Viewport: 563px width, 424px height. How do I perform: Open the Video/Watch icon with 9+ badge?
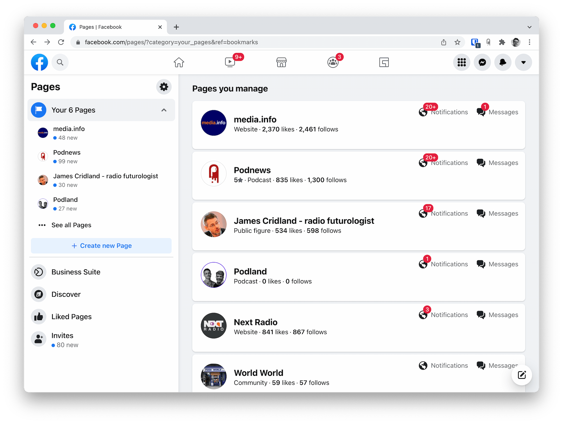tap(231, 61)
